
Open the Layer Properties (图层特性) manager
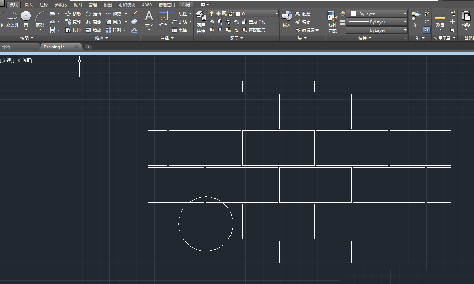[201, 22]
